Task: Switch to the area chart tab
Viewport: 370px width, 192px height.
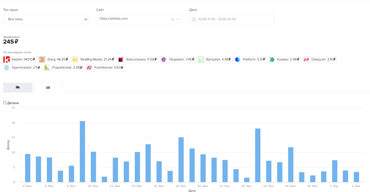Action: point(18,87)
